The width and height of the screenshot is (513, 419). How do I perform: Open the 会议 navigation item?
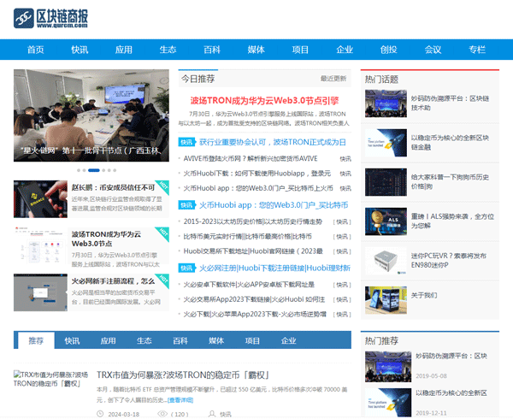click(x=433, y=50)
